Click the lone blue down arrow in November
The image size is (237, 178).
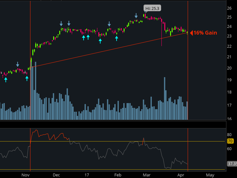coord(18,64)
